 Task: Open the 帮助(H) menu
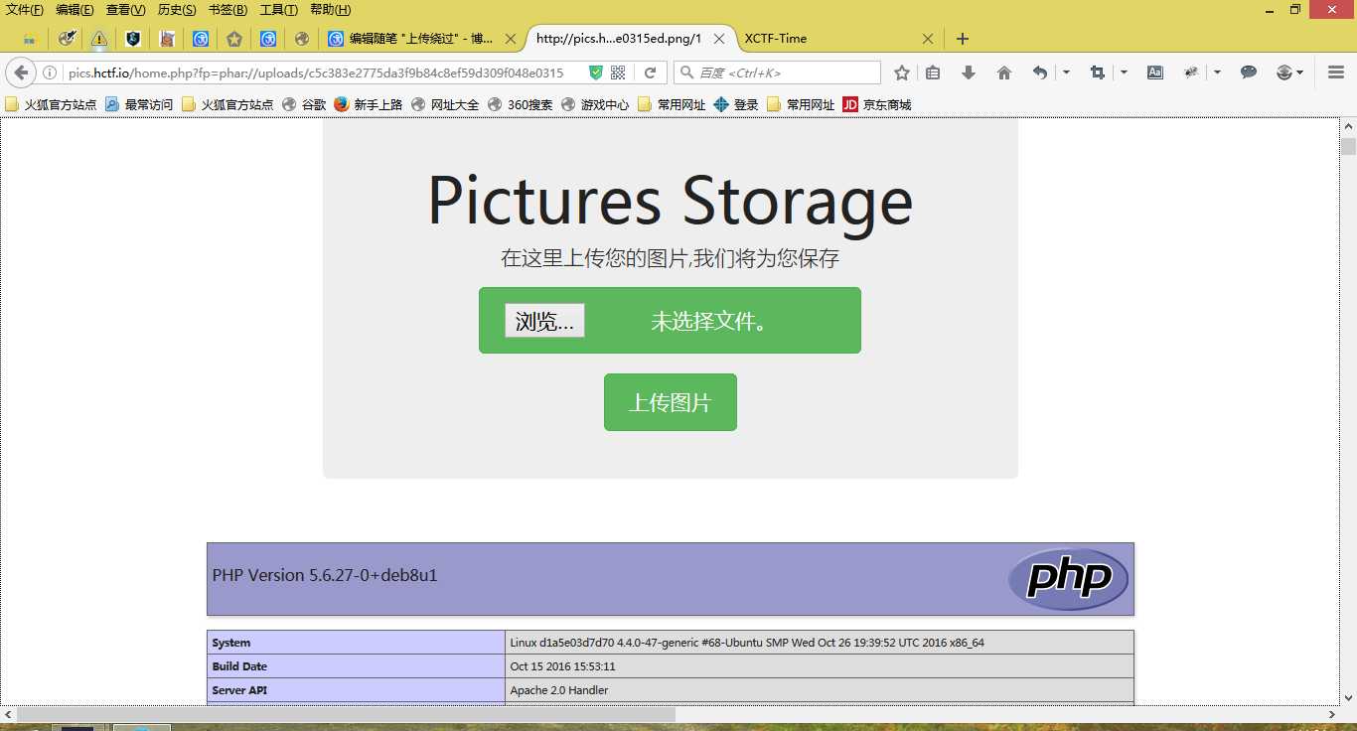(x=330, y=10)
